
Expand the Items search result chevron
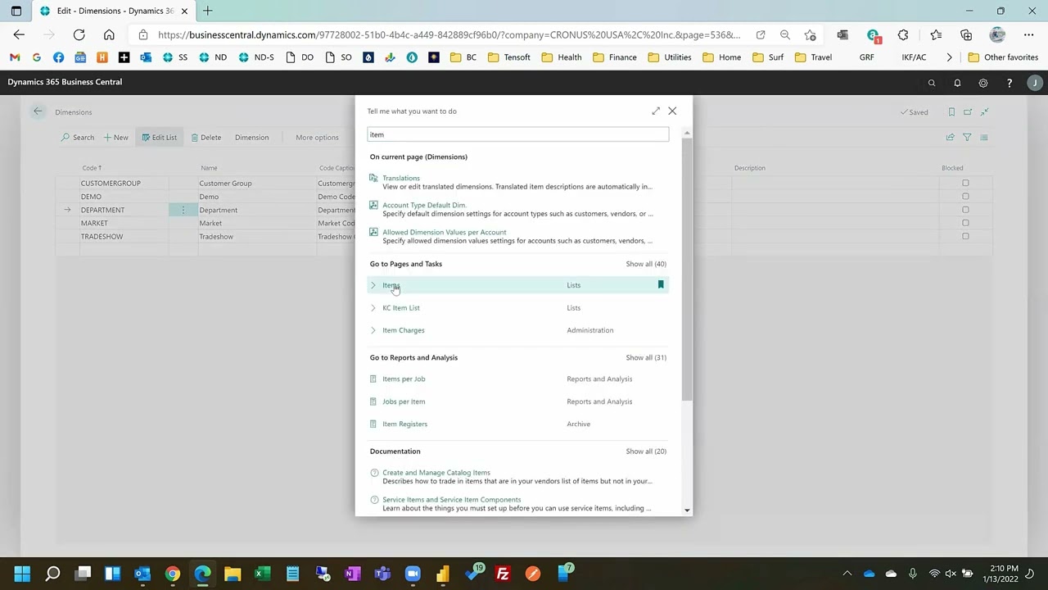[x=373, y=285]
